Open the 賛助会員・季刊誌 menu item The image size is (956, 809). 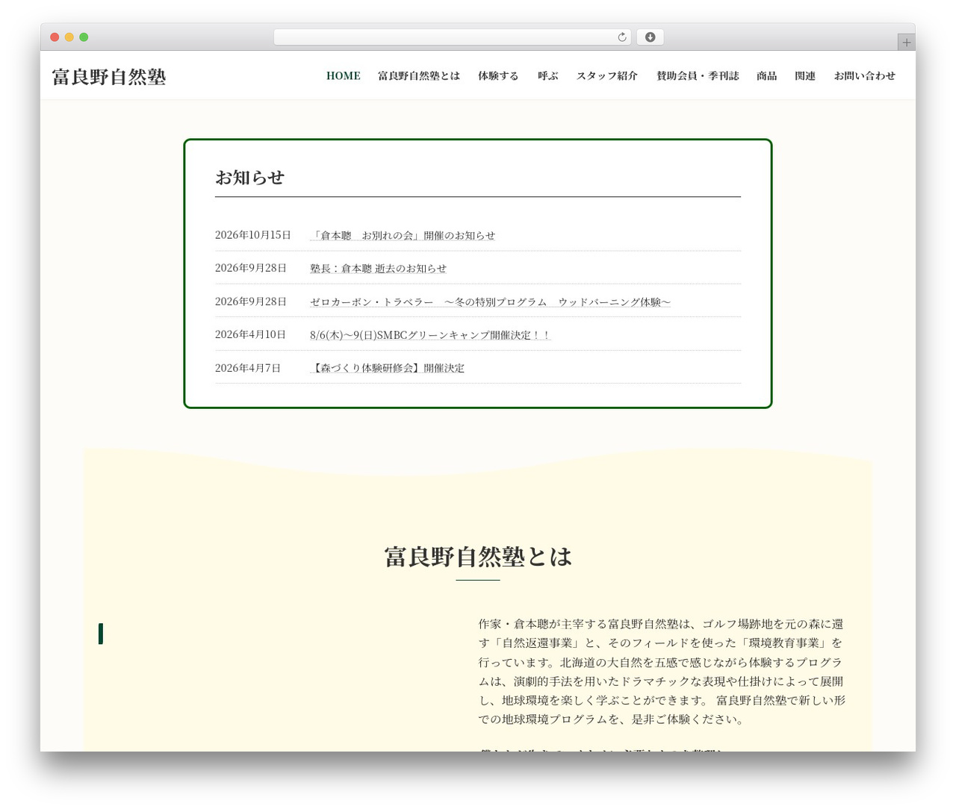[x=698, y=75]
